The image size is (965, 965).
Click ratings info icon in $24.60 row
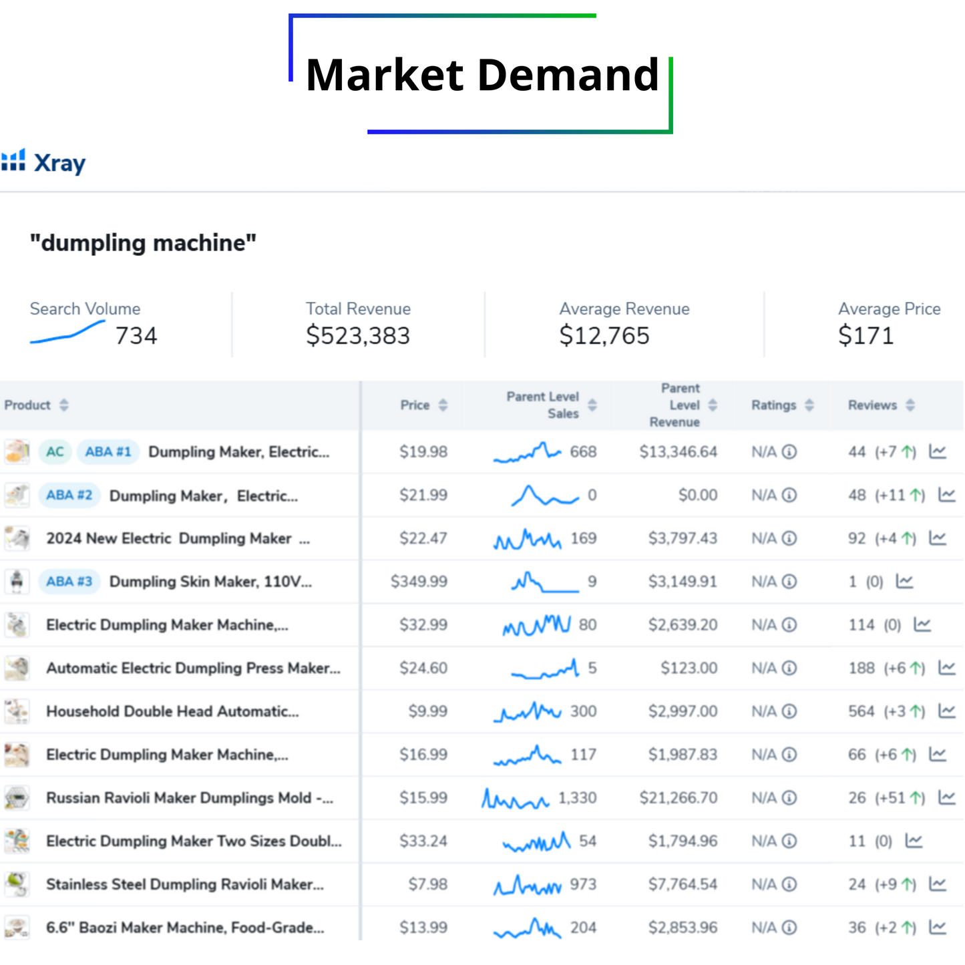point(789,668)
